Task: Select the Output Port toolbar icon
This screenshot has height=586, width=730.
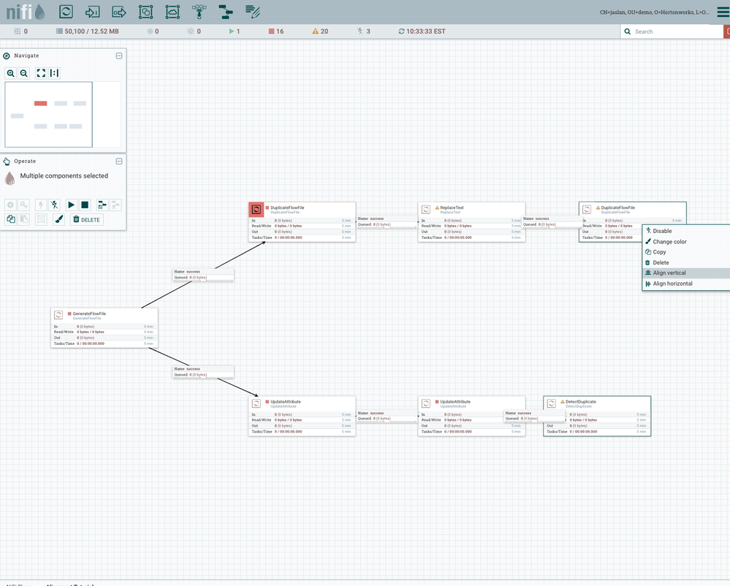Action: click(x=119, y=12)
